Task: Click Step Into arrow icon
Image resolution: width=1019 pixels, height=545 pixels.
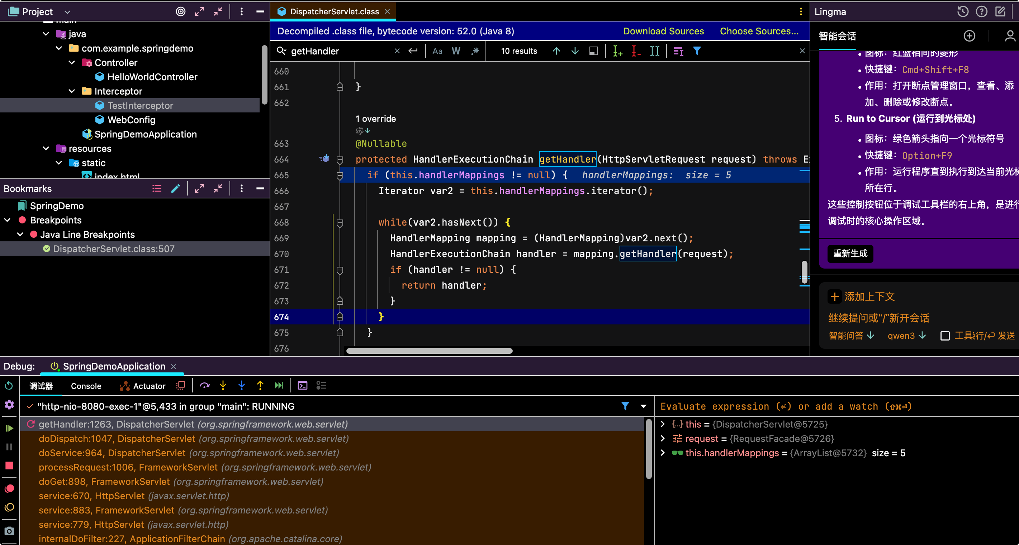Action: [x=223, y=386]
